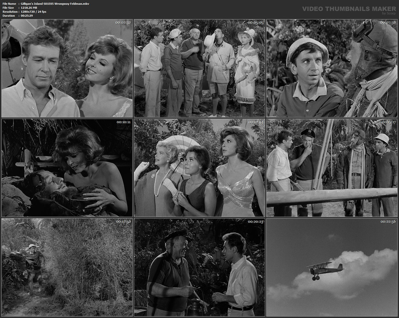Select the thumbnail timestamped 00:12:44

tap(200, 168)
